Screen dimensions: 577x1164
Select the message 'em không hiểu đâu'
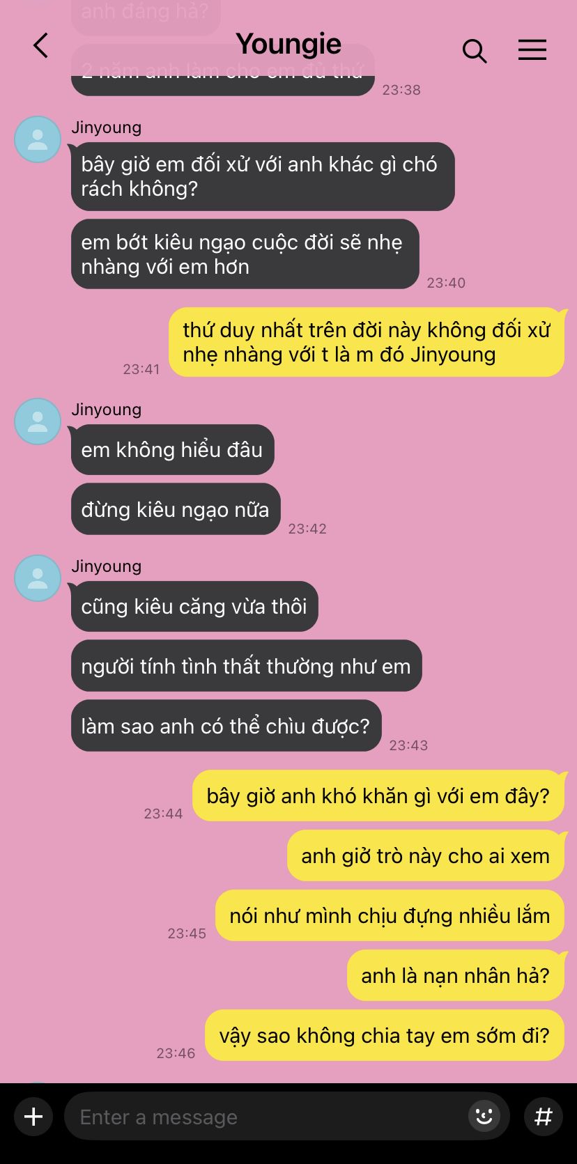(x=173, y=450)
